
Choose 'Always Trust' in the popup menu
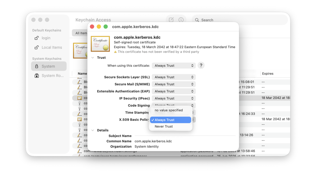[x=171, y=120]
